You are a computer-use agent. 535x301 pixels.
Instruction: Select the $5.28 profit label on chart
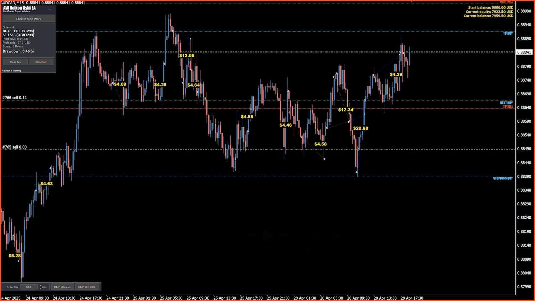click(15, 256)
